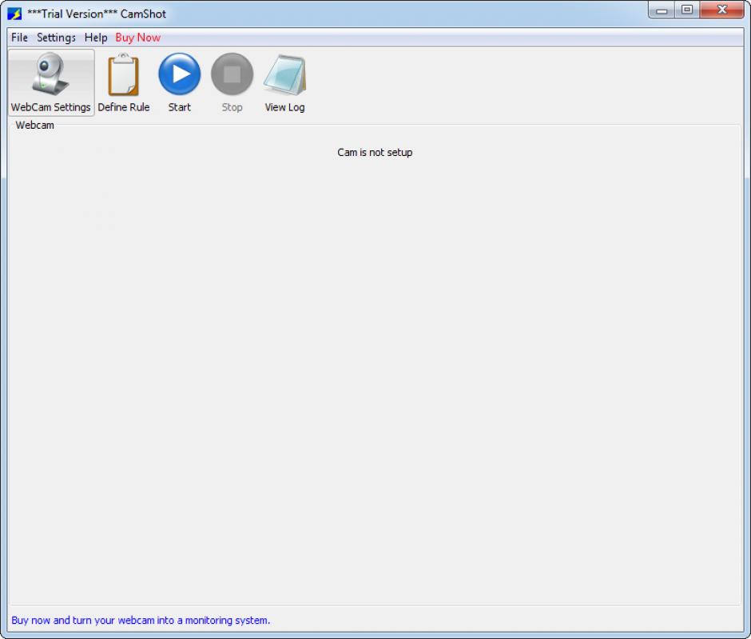Minimize the CamShot window
Image resolution: width=751 pixels, height=639 pixels.
coord(662,10)
